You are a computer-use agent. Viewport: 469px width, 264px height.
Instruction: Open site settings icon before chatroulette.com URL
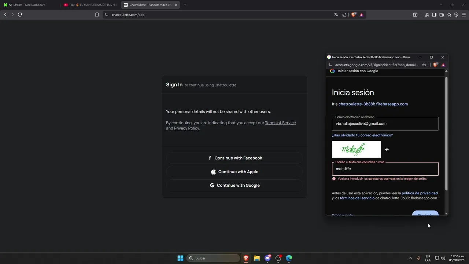pos(106,15)
